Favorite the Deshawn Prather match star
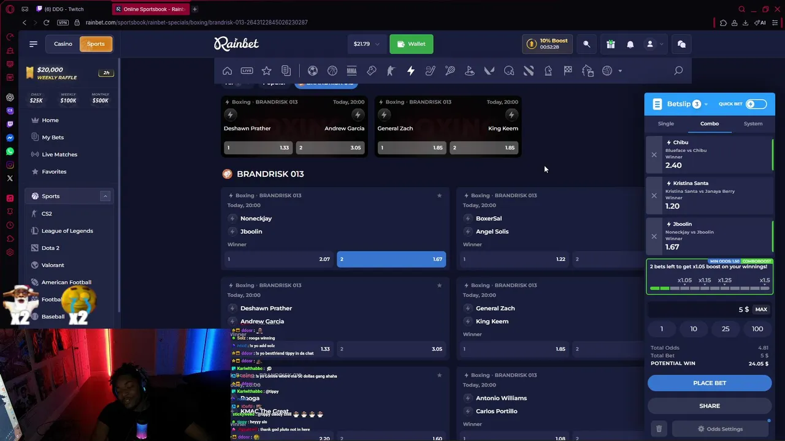This screenshot has width=785, height=441. coord(439,285)
